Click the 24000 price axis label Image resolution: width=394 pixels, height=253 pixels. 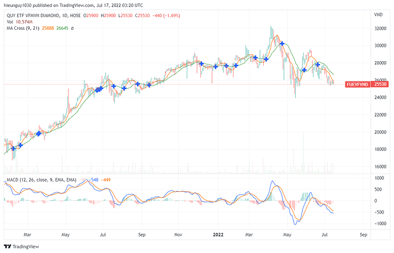click(380, 98)
